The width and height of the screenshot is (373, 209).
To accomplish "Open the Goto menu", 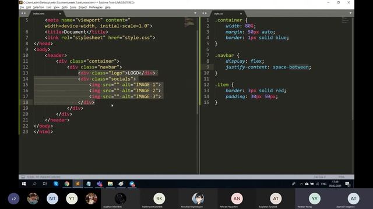I will pos(65,8).
